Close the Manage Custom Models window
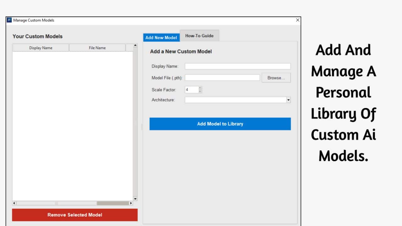 [x=297, y=20]
